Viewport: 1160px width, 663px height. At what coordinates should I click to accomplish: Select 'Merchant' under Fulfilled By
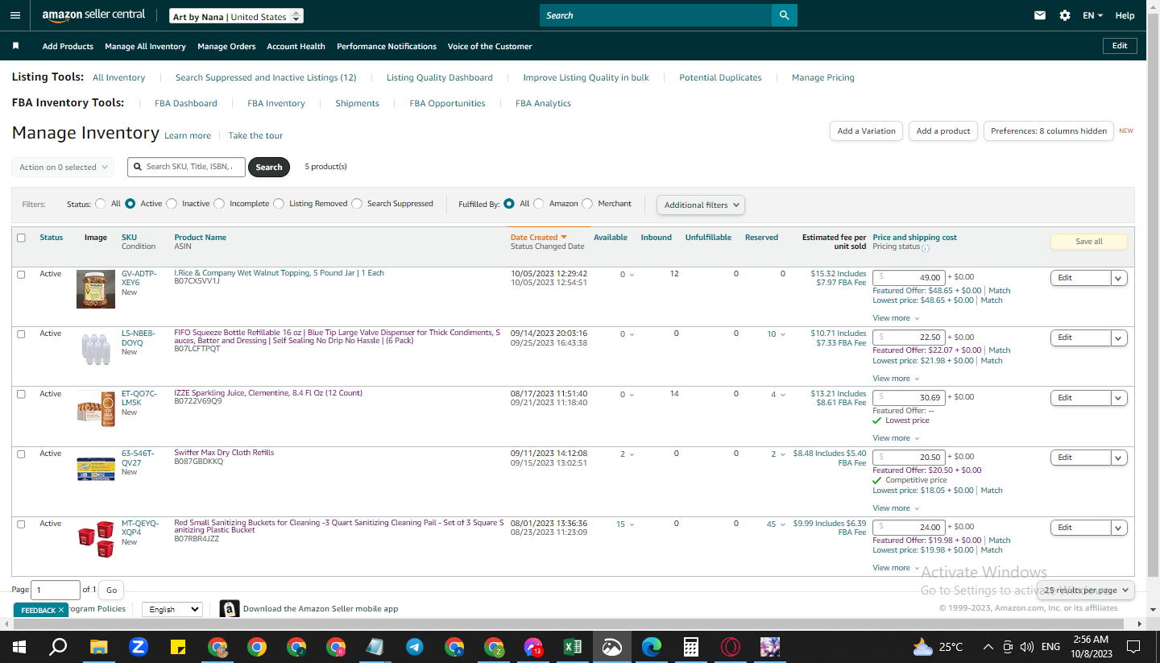587,204
